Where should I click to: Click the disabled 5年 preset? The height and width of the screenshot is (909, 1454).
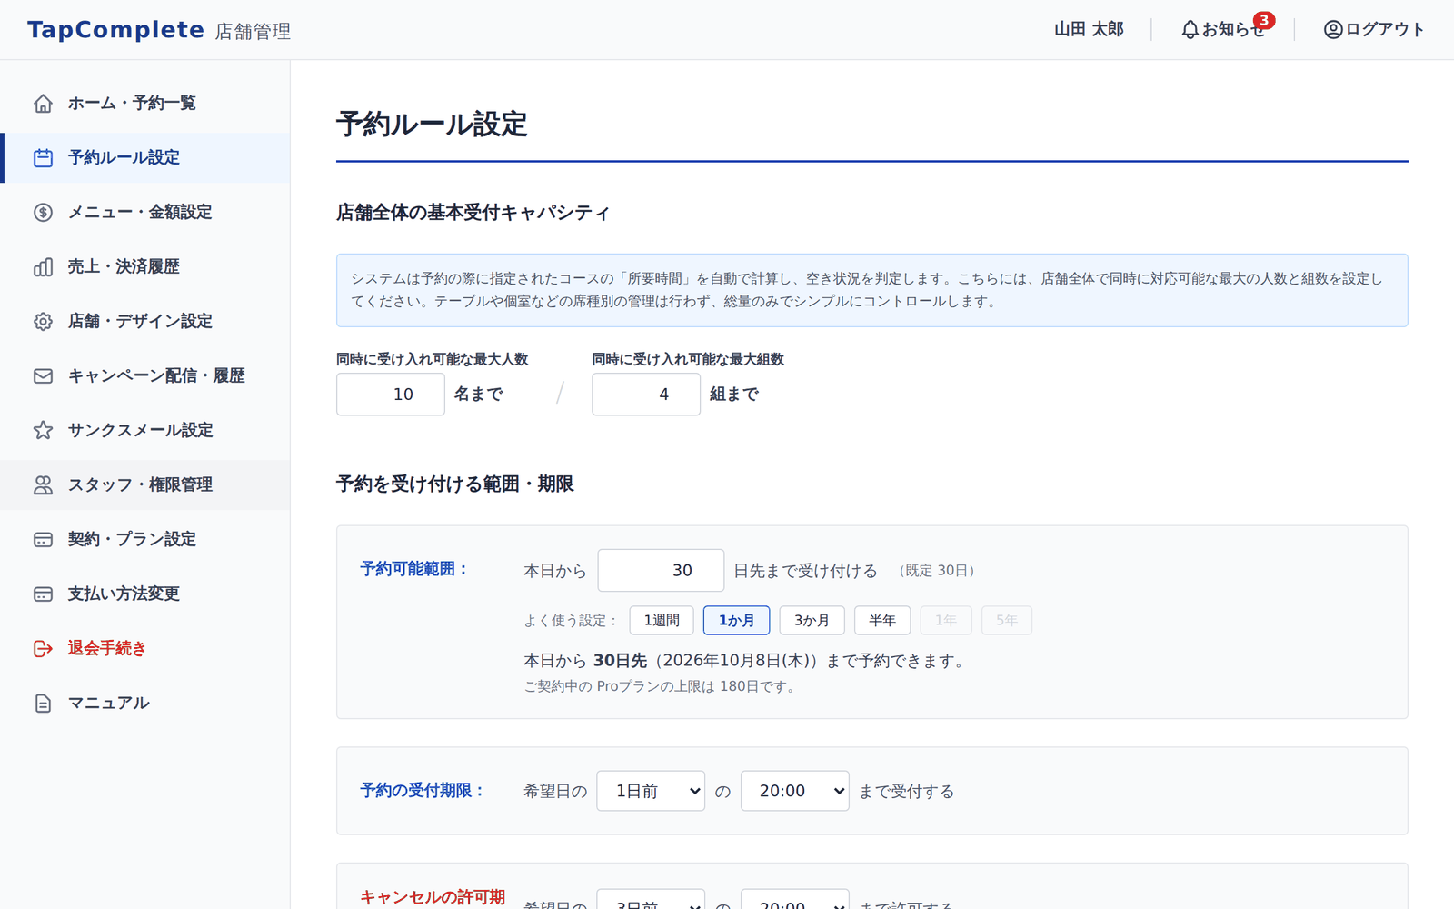(1006, 620)
